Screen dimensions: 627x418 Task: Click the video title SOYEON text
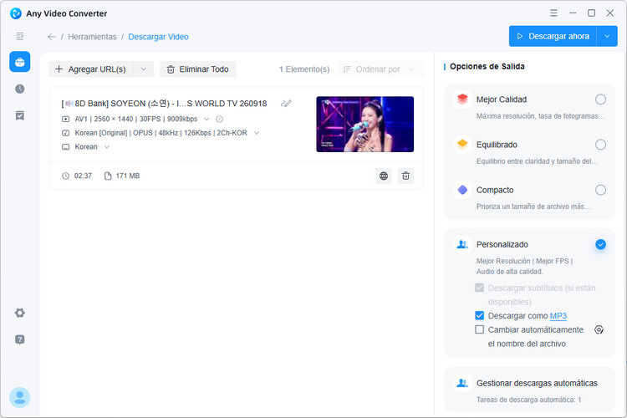tap(164, 104)
